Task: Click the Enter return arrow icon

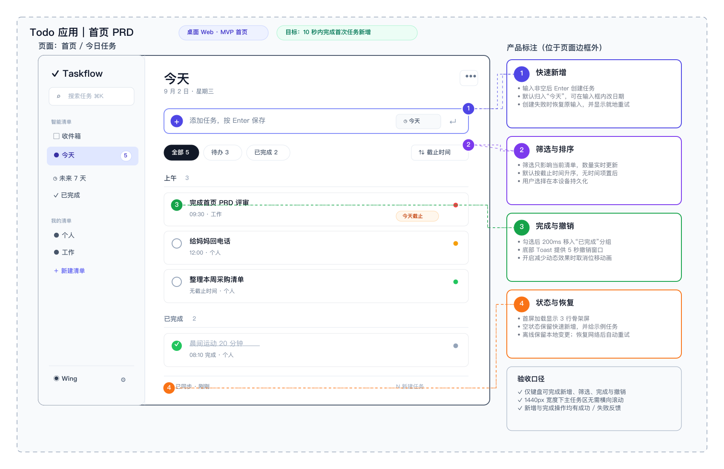Action: (453, 122)
